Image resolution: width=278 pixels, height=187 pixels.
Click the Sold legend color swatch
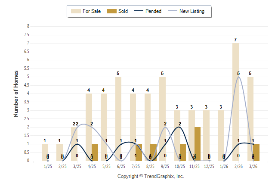[111, 11]
